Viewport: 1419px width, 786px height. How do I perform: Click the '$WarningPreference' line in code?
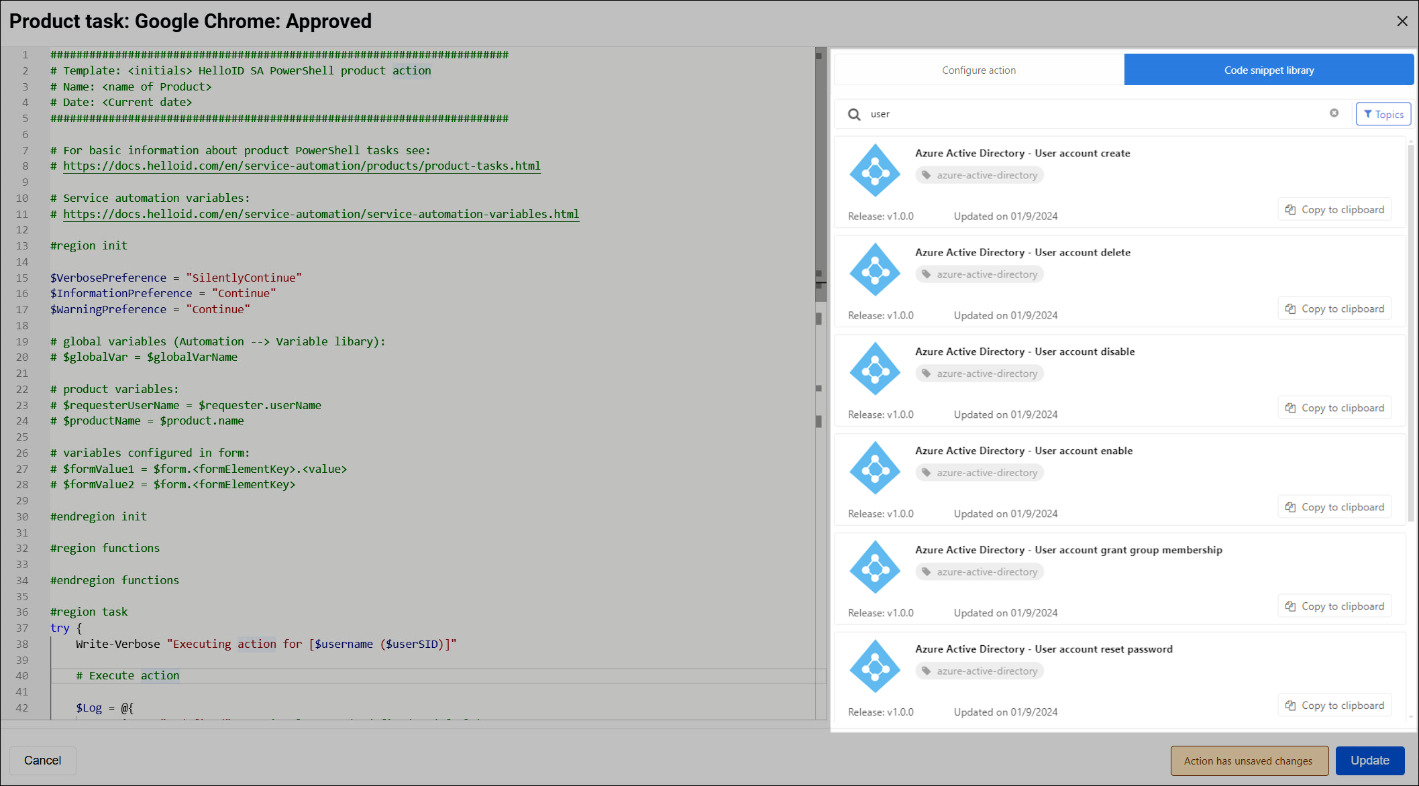(150, 309)
